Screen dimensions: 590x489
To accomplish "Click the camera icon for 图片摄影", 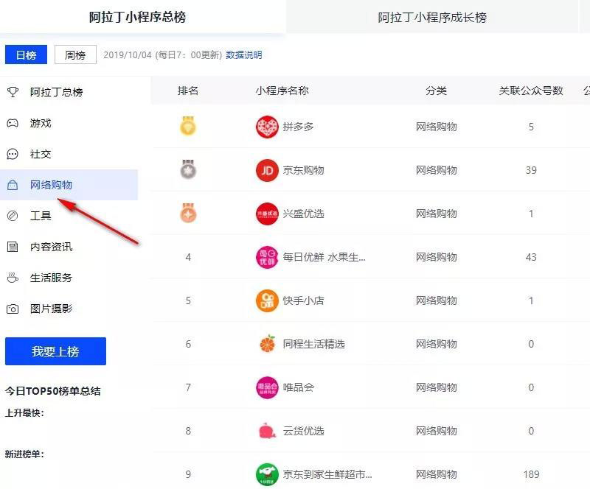I will coord(13,309).
